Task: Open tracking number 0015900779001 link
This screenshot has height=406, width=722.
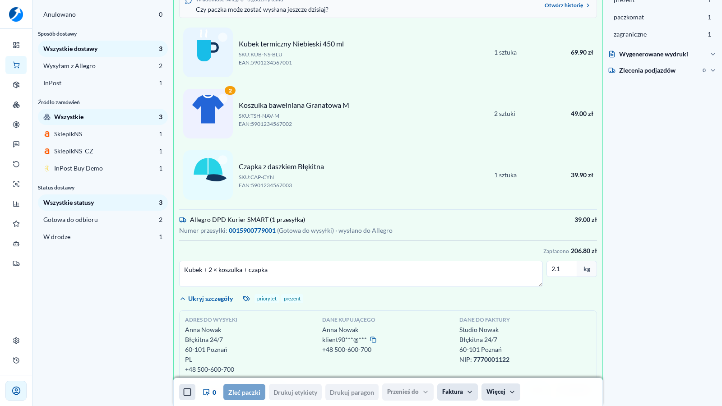Action: click(252, 231)
